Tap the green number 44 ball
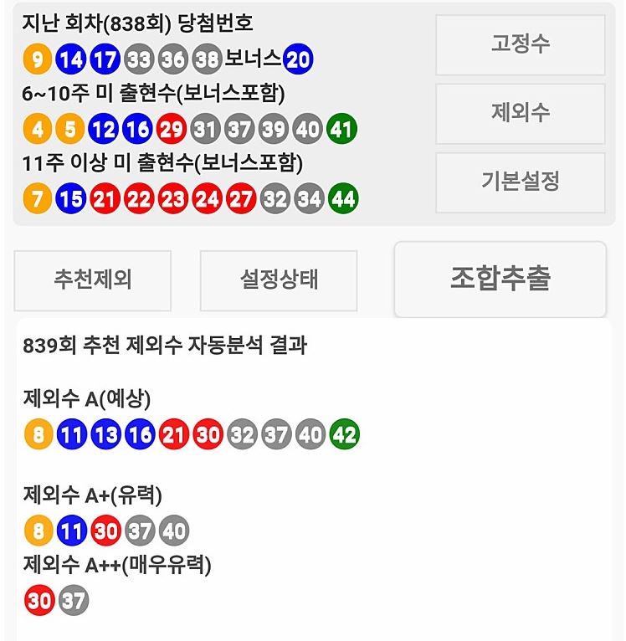This screenshot has height=641, width=626. (342, 198)
